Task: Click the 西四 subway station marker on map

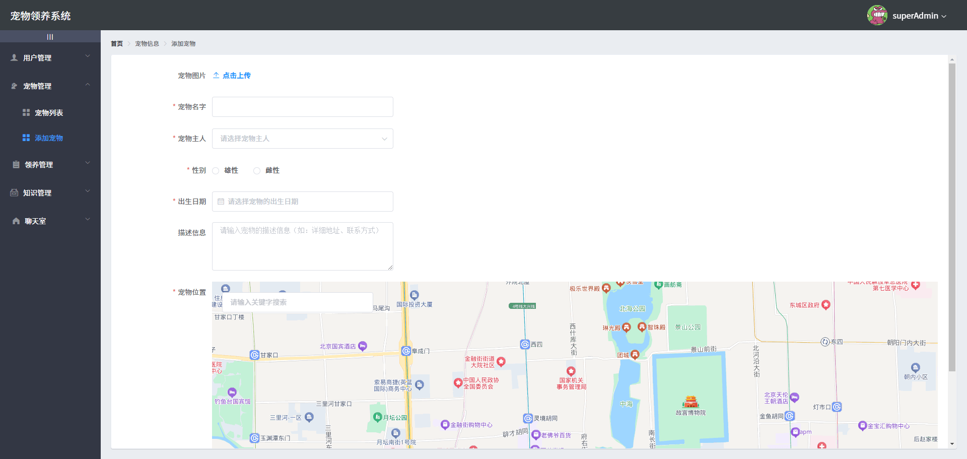Action: coord(525,345)
